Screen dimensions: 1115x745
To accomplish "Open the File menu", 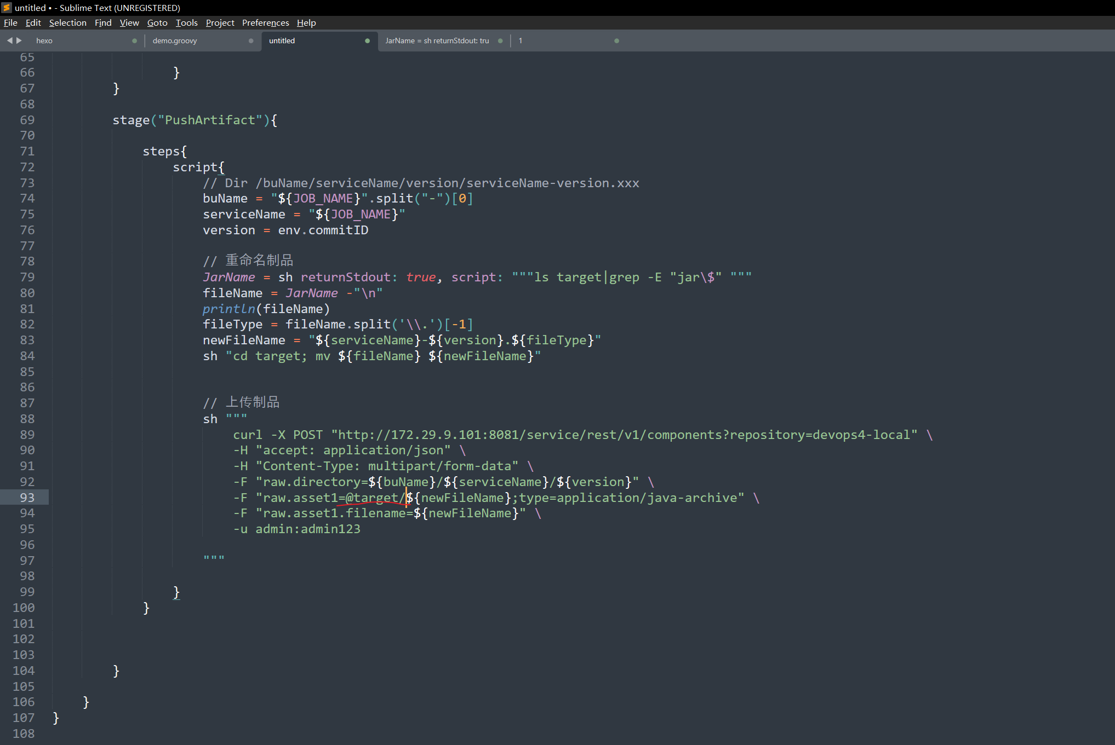I will [x=10, y=22].
